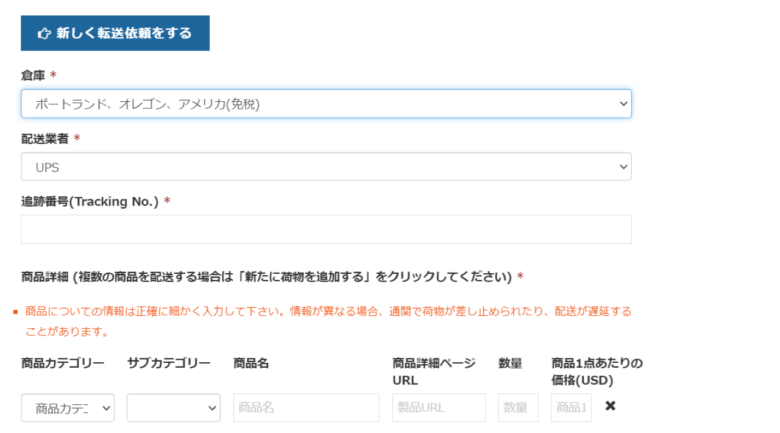The width and height of the screenshot is (780, 433).
Task: Open the 倉庫 warehouse dropdown
Action: point(326,104)
